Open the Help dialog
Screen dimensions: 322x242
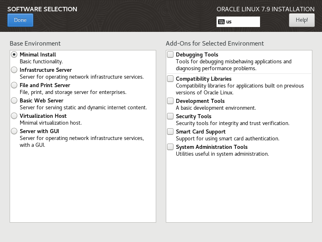pyautogui.click(x=301, y=20)
